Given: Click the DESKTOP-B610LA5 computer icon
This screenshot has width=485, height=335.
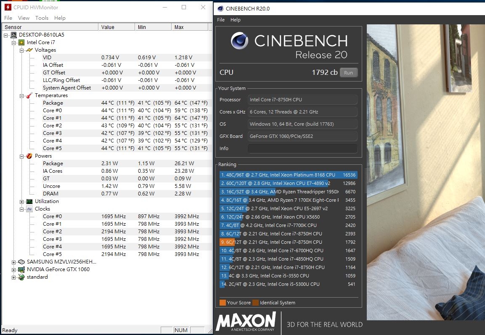Looking at the screenshot, I should 13,34.
